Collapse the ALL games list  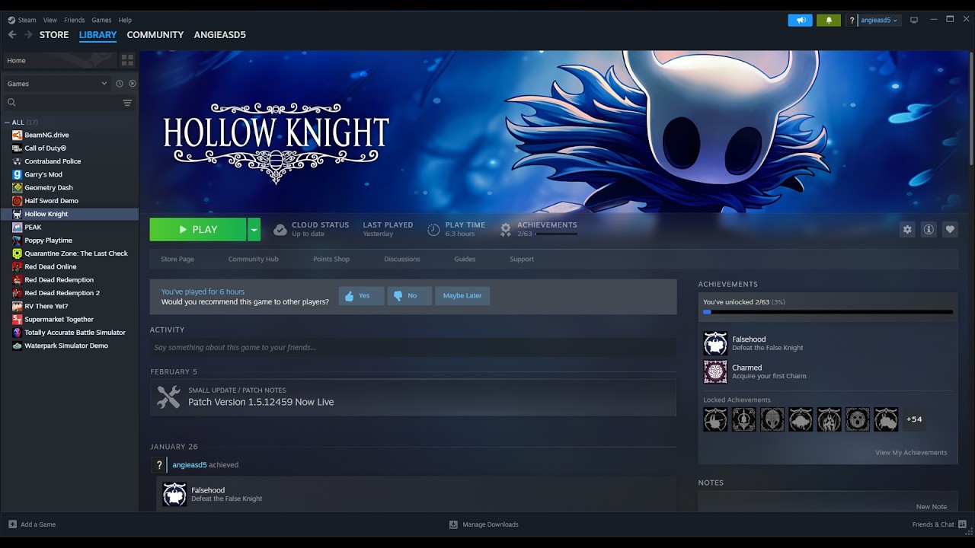[x=8, y=122]
